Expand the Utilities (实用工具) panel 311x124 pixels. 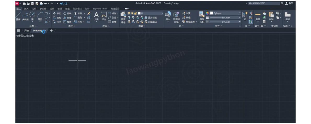click(260, 26)
